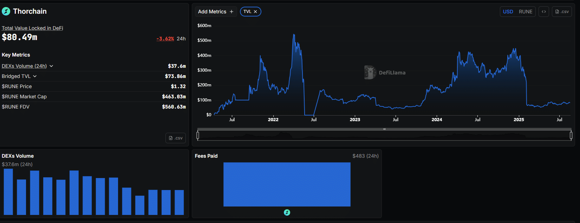
Task: Click the $1.32 RUNE price value
Action: click(x=178, y=86)
